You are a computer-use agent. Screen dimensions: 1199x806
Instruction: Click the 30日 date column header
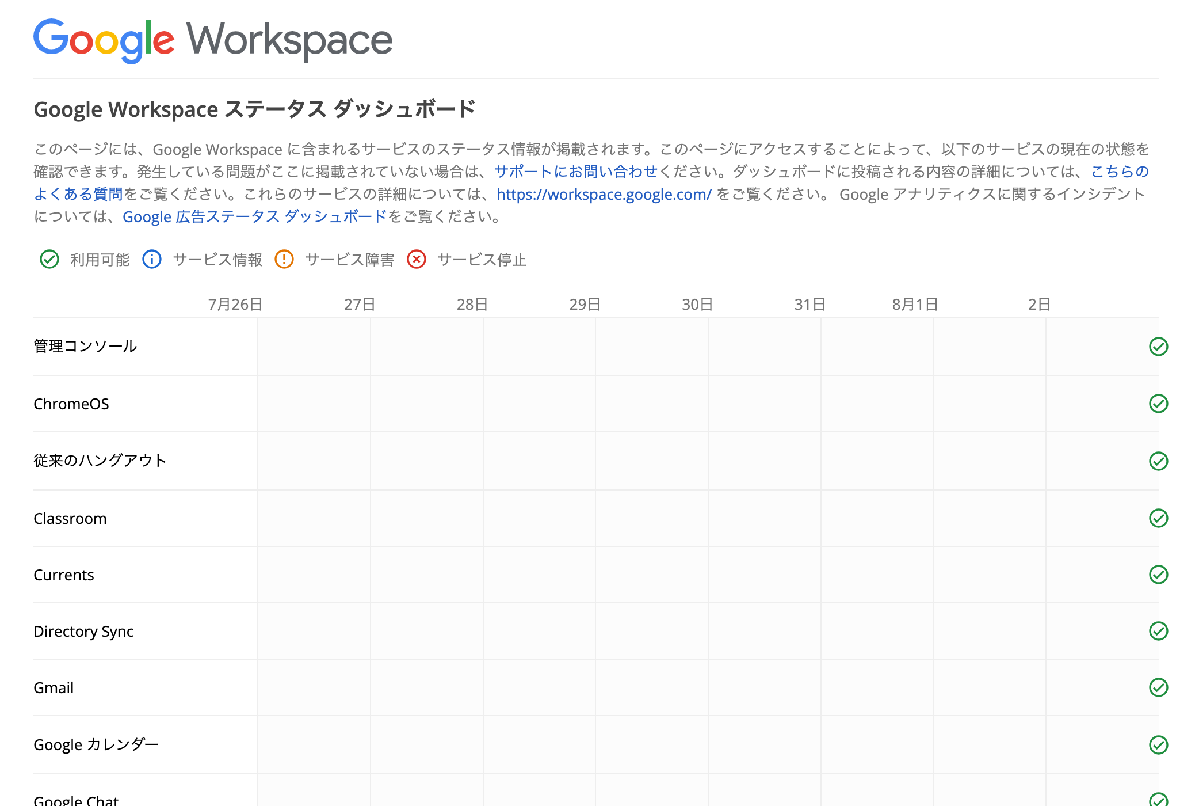click(x=697, y=305)
